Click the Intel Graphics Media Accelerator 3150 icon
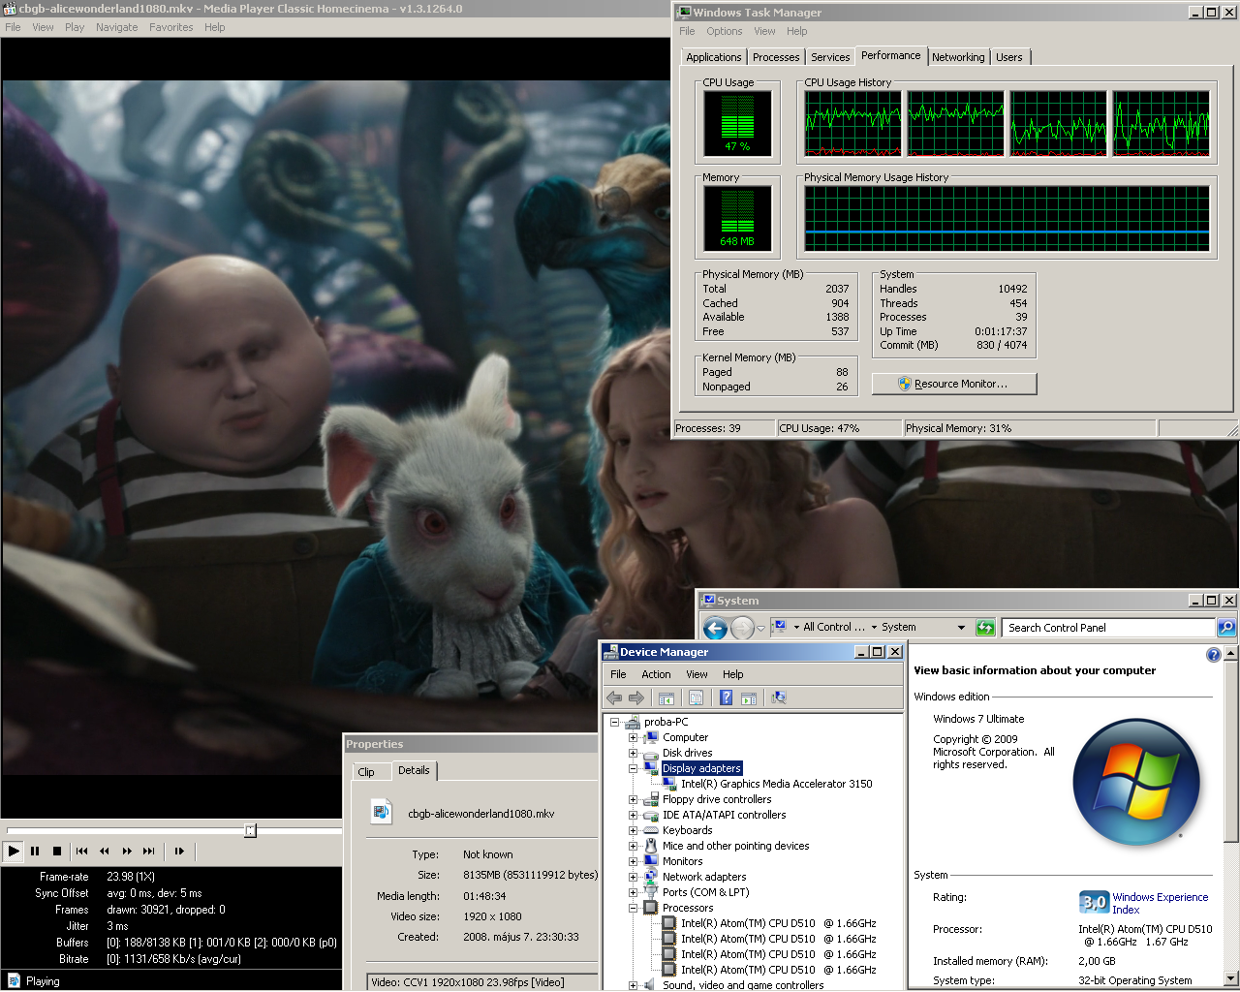The width and height of the screenshot is (1240, 992). coord(669,784)
